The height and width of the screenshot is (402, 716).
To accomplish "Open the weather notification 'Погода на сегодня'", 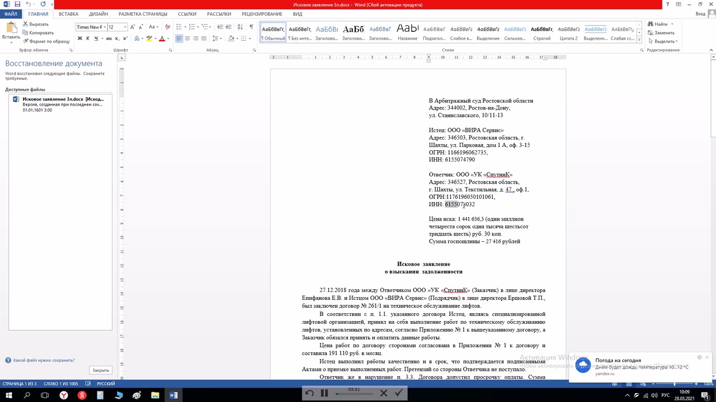I will coord(641,367).
